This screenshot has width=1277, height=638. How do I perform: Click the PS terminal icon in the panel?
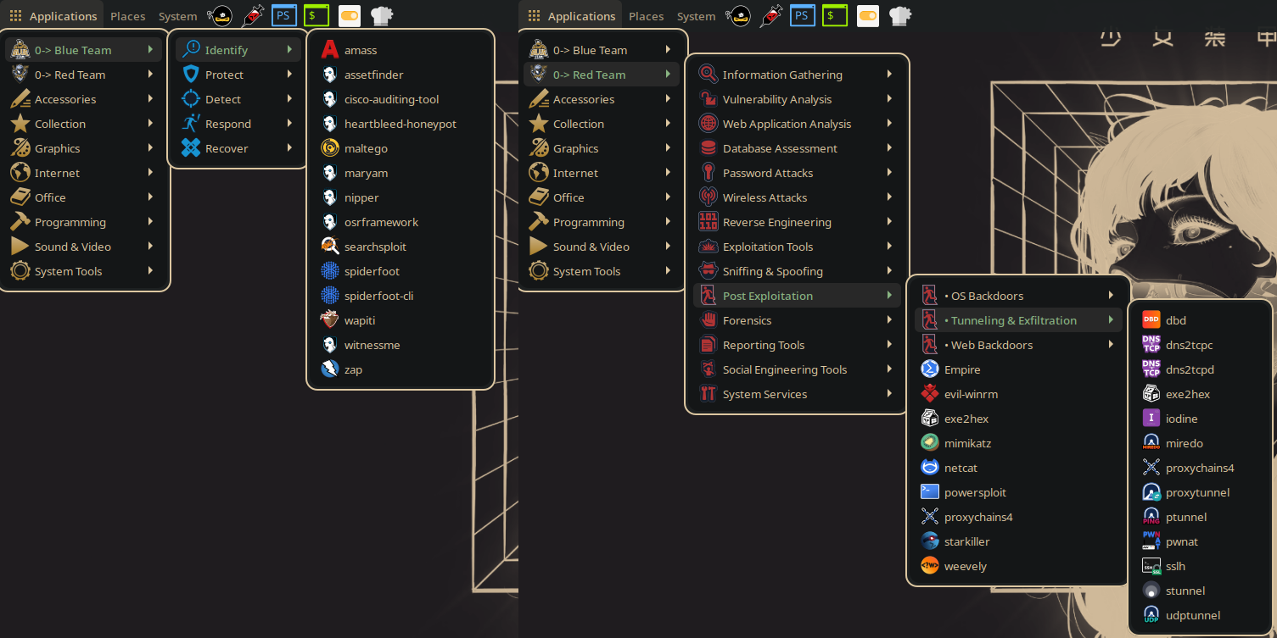click(283, 14)
